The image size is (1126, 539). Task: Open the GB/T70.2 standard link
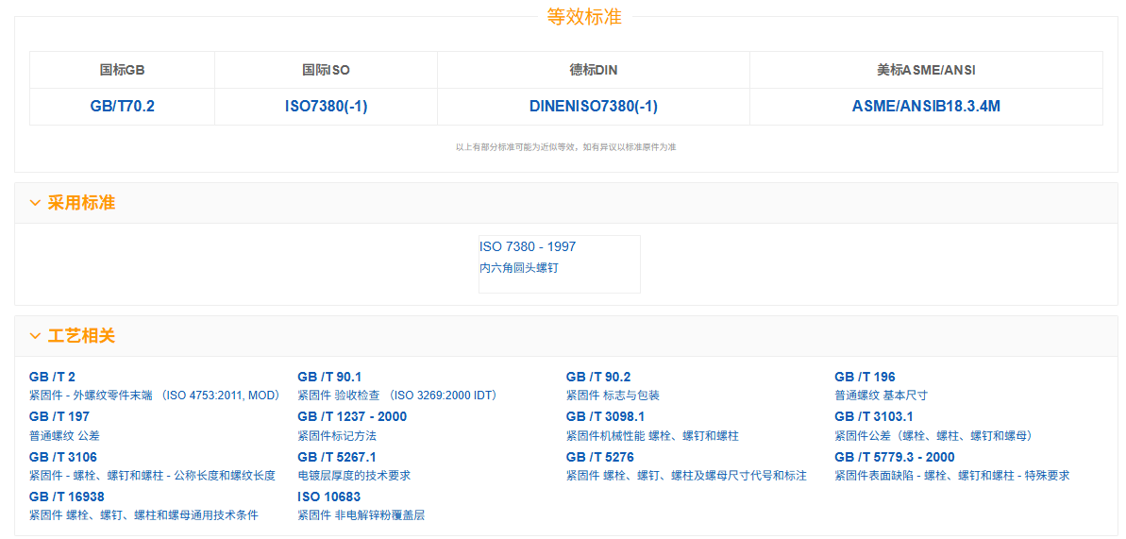coord(122,107)
